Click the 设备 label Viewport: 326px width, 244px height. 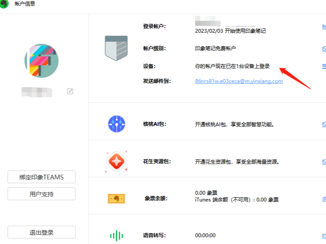tap(149, 66)
